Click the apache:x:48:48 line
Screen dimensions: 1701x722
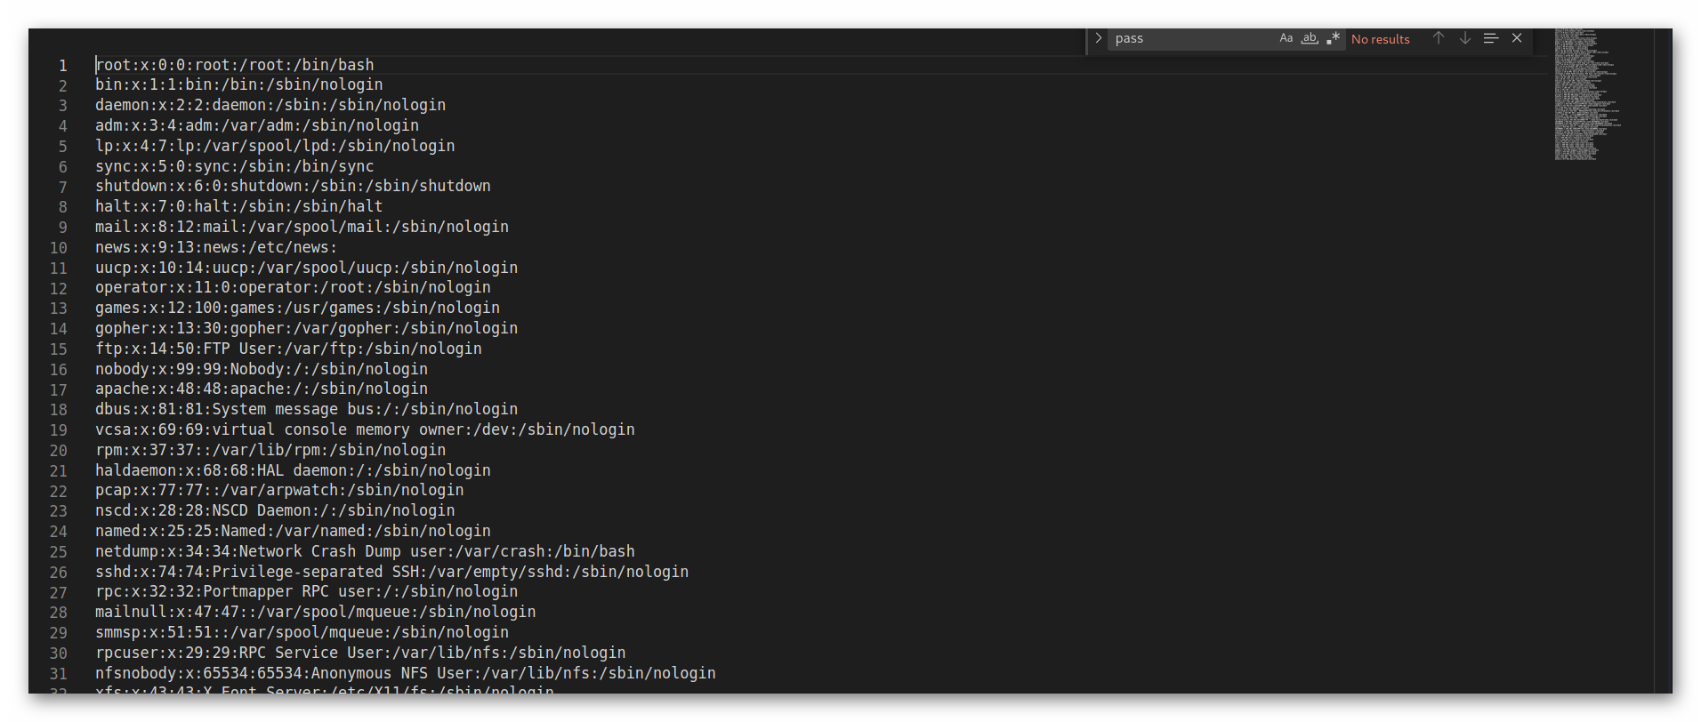(262, 389)
